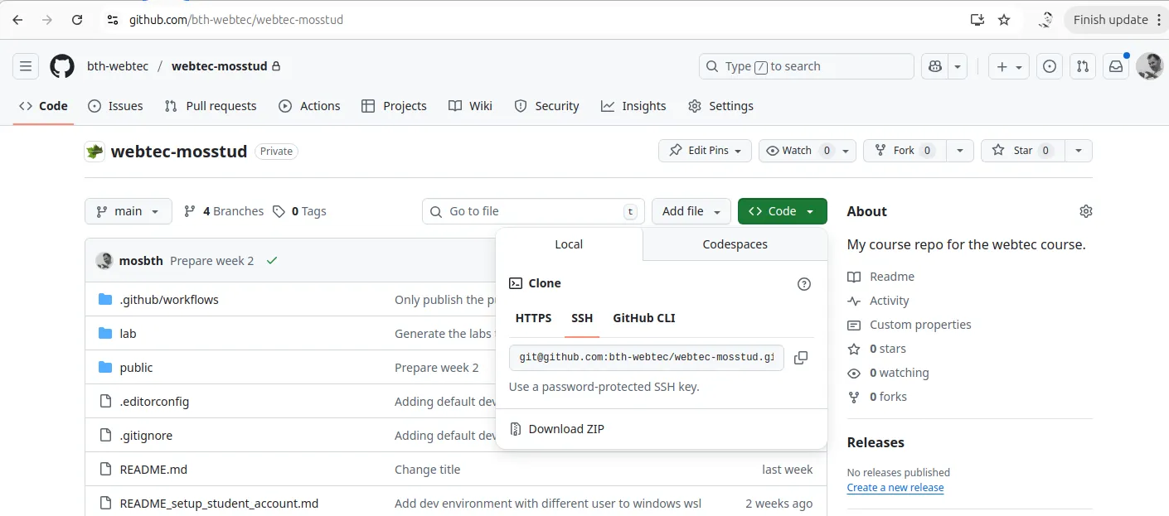
Task: Click Create a new release link
Action: tap(895, 487)
